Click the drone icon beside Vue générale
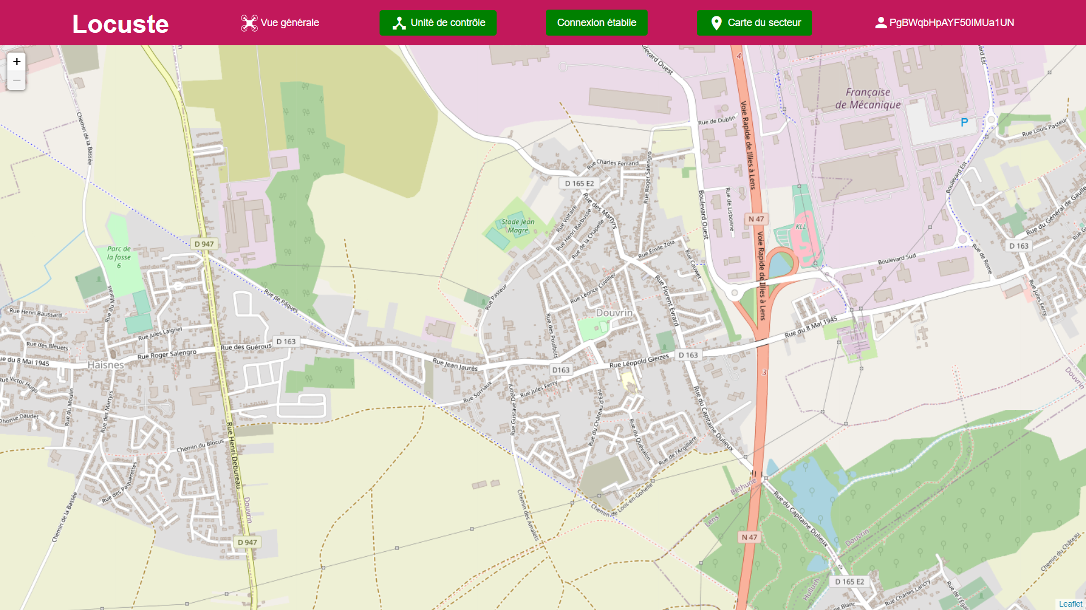Viewport: 1086px width, 610px height. click(x=249, y=23)
